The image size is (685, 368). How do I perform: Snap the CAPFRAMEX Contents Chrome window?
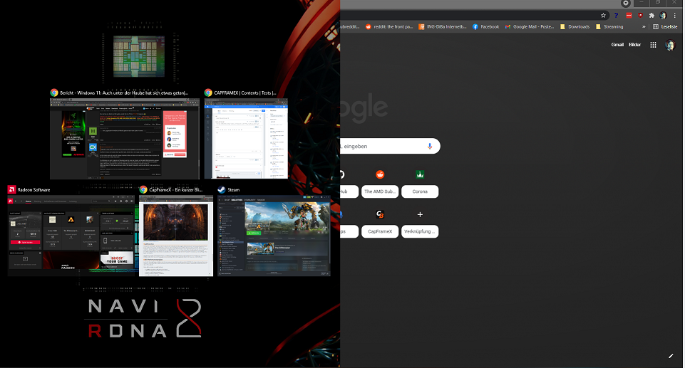point(246,138)
